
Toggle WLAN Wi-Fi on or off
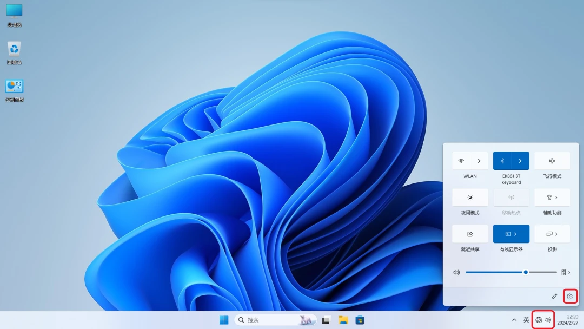(x=461, y=161)
